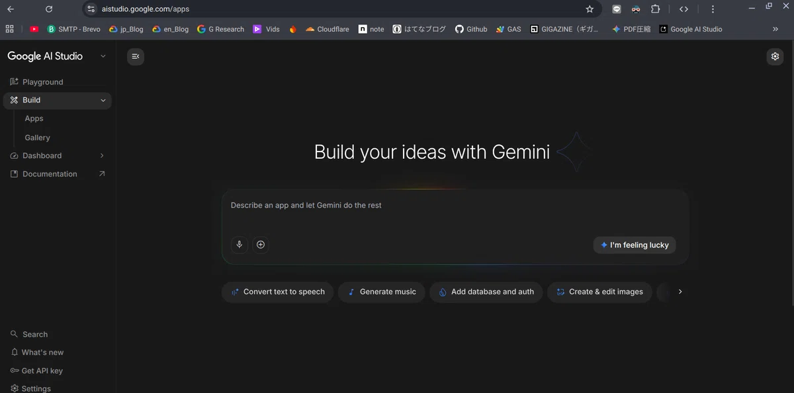Open Google AI Studio bookmark
This screenshot has height=393, width=794.
(691, 29)
